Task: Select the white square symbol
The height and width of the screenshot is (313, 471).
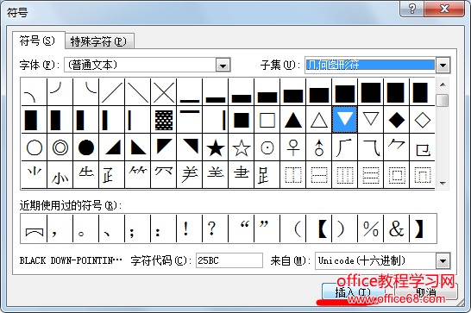Action: 267,120
